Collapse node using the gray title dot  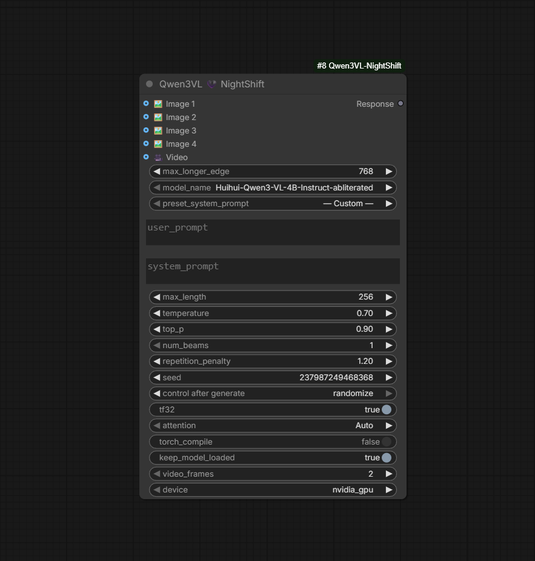coord(150,84)
